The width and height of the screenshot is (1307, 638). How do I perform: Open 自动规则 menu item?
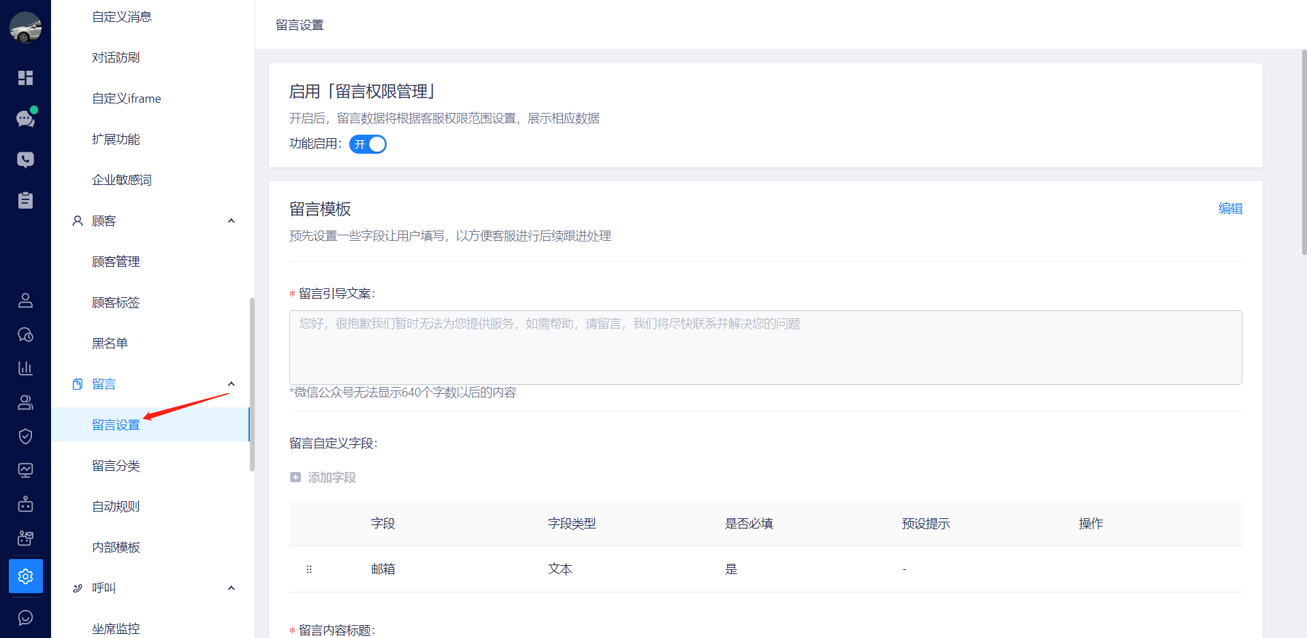tap(116, 507)
